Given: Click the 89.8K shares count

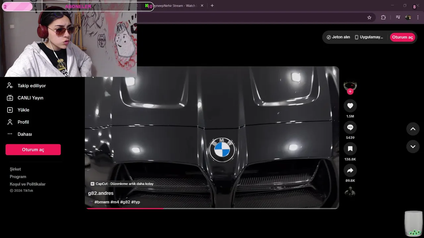Looking at the screenshot, I should coord(350,181).
